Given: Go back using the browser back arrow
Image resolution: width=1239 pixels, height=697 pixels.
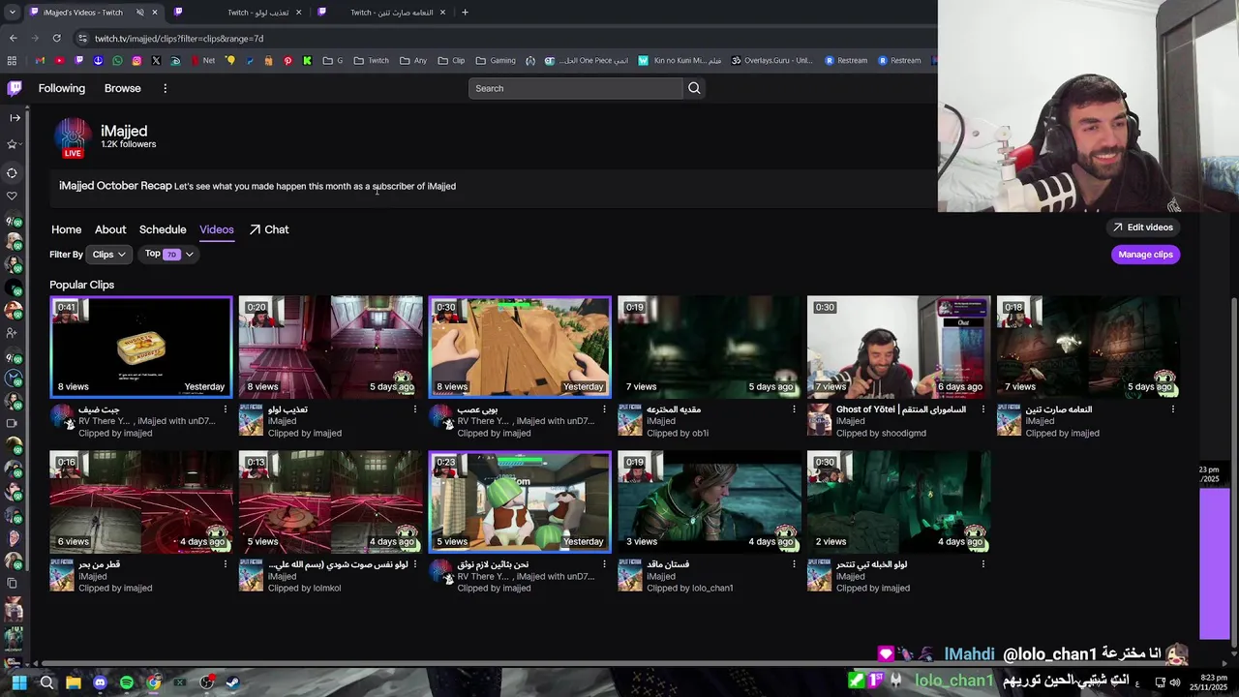Looking at the screenshot, I should 13,39.
